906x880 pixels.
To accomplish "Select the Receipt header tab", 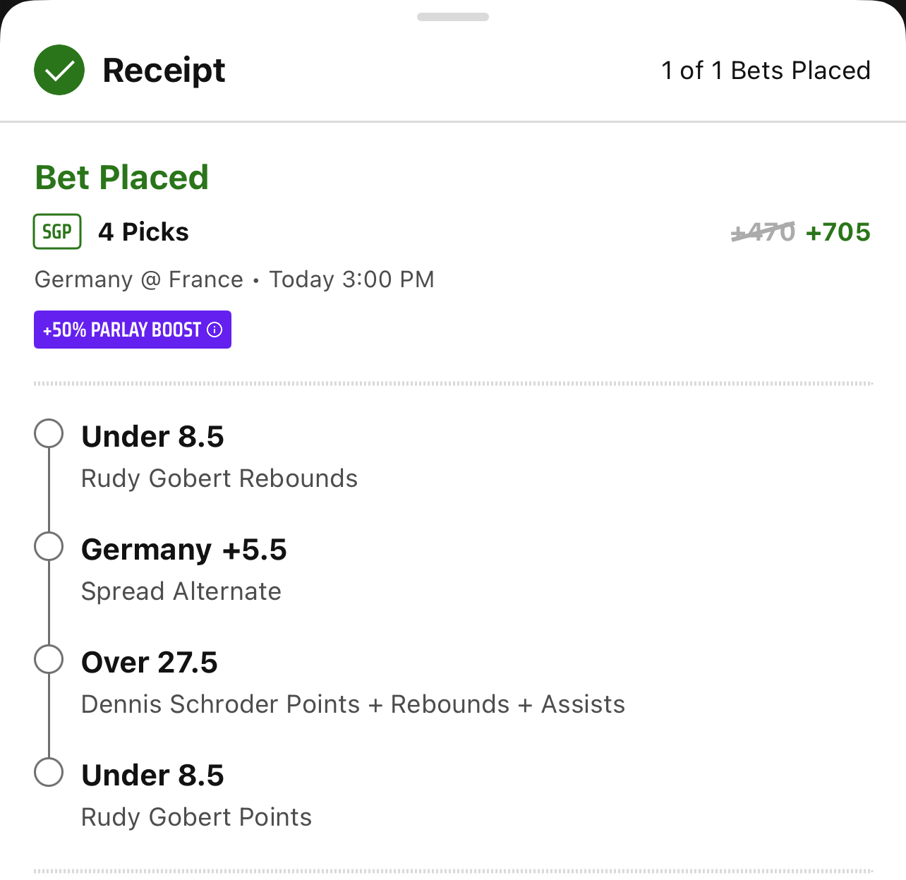I will coord(164,70).
